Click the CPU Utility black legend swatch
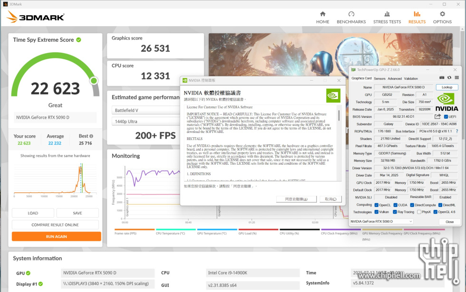466x292 pixels. click(x=300, y=229)
